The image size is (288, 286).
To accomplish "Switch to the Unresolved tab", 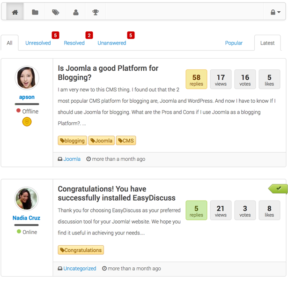I will [x=38, y=43].
